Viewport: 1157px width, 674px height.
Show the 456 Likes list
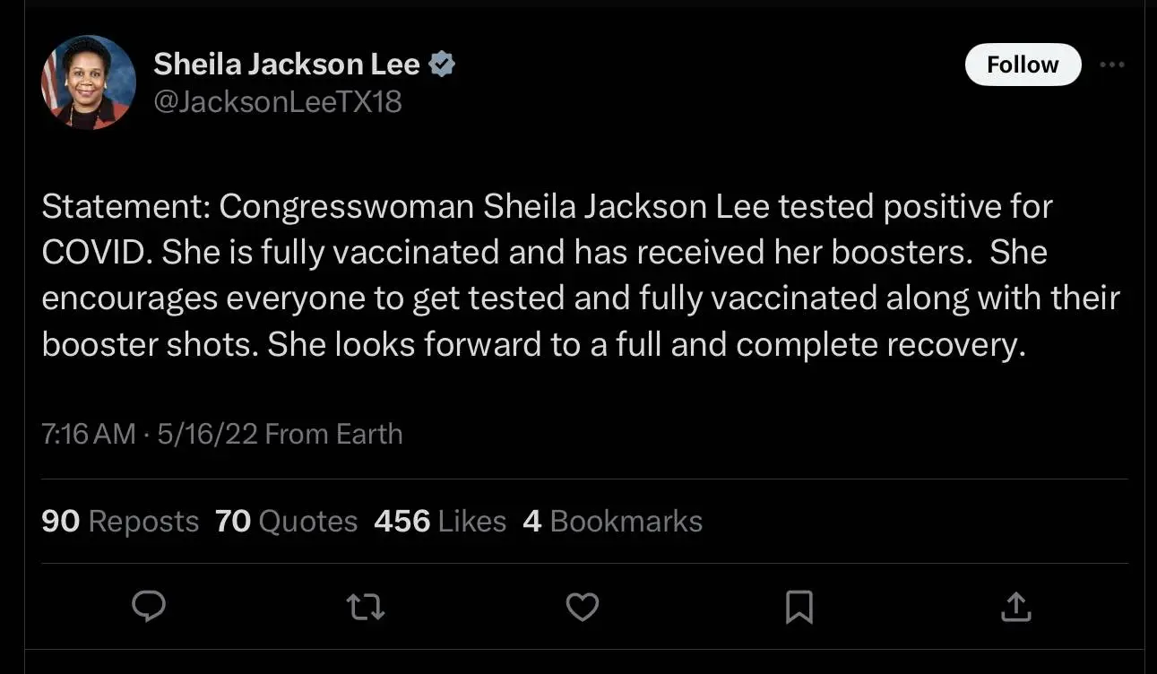click(x=439, y=521)
